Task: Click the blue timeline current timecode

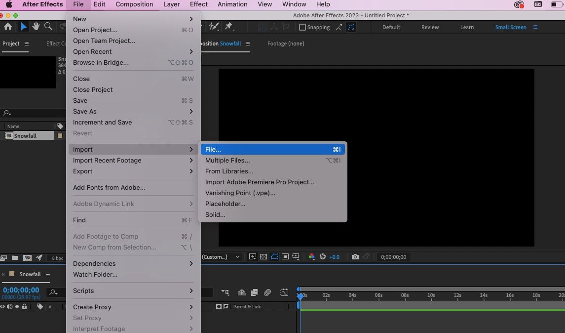Action: click(21, 290)
